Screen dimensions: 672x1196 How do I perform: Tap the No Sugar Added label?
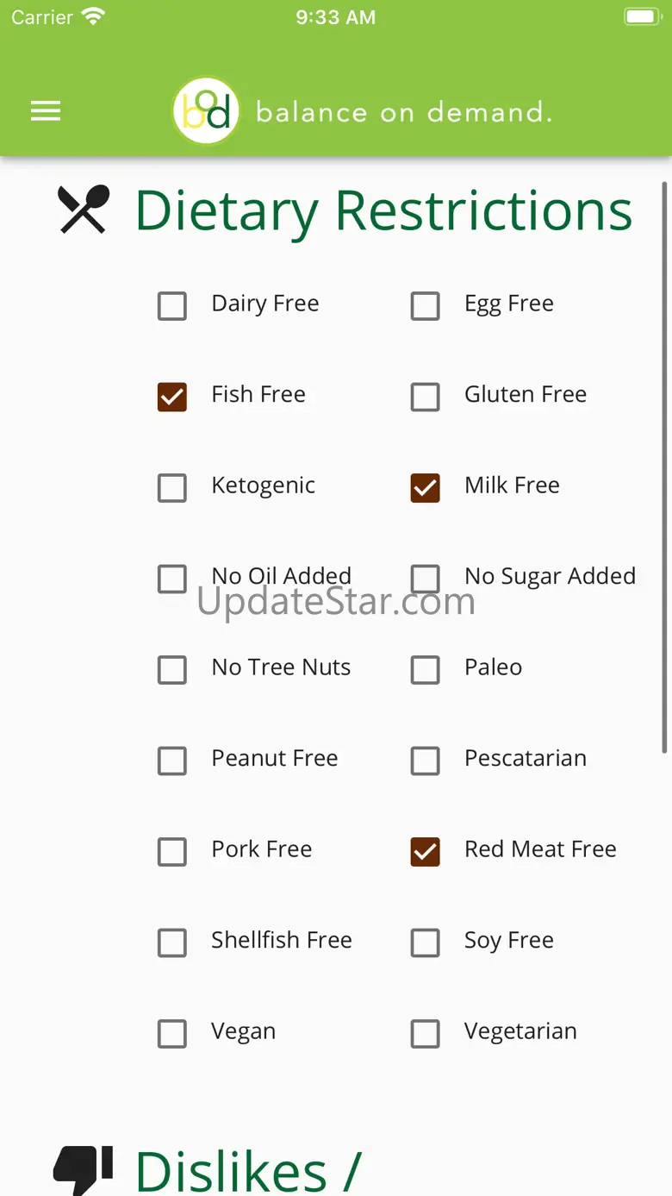550,576
